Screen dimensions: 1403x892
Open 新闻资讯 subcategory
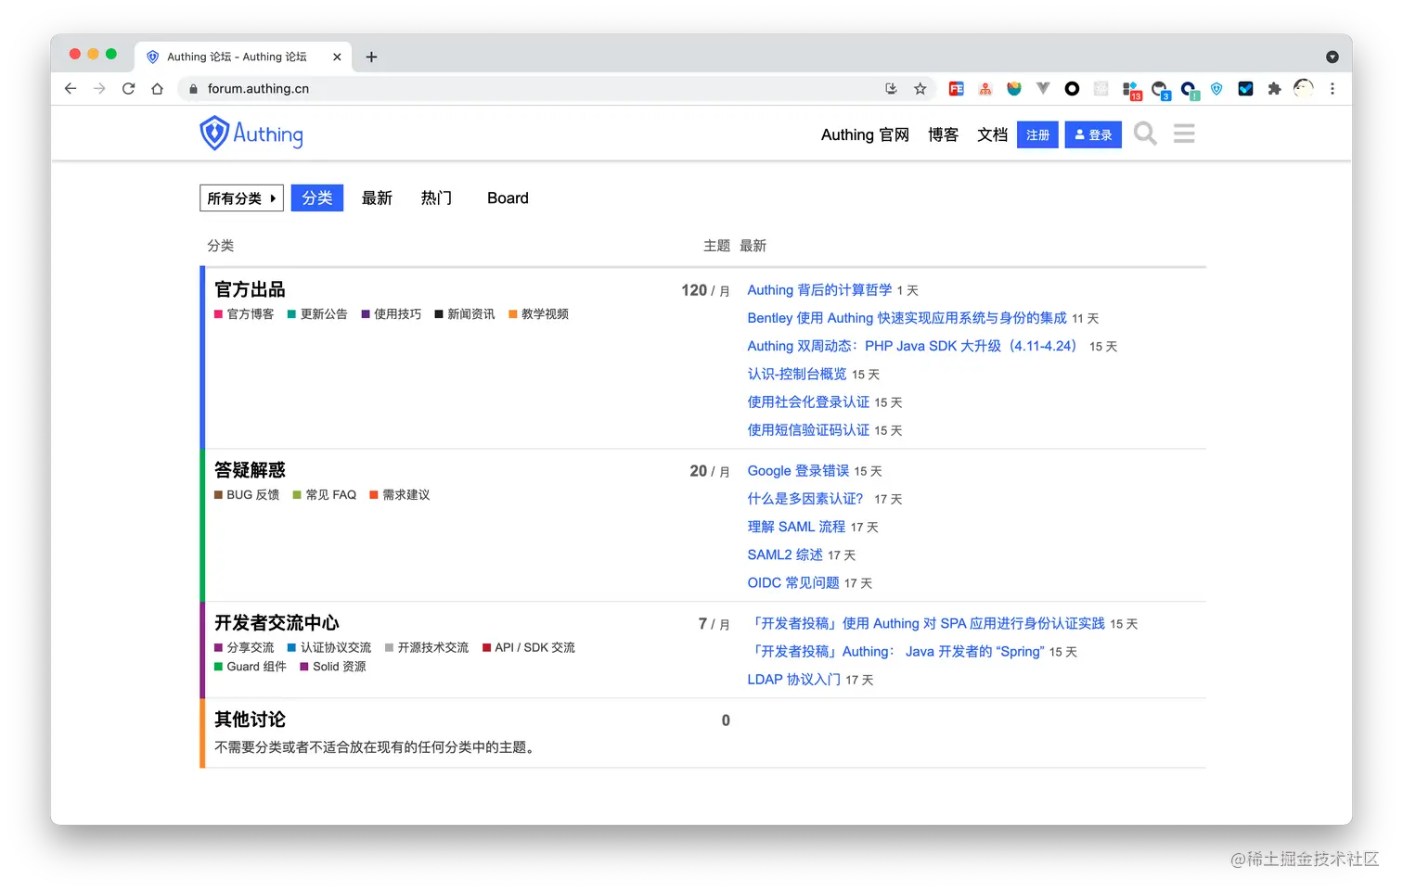(x=465, y=314)
